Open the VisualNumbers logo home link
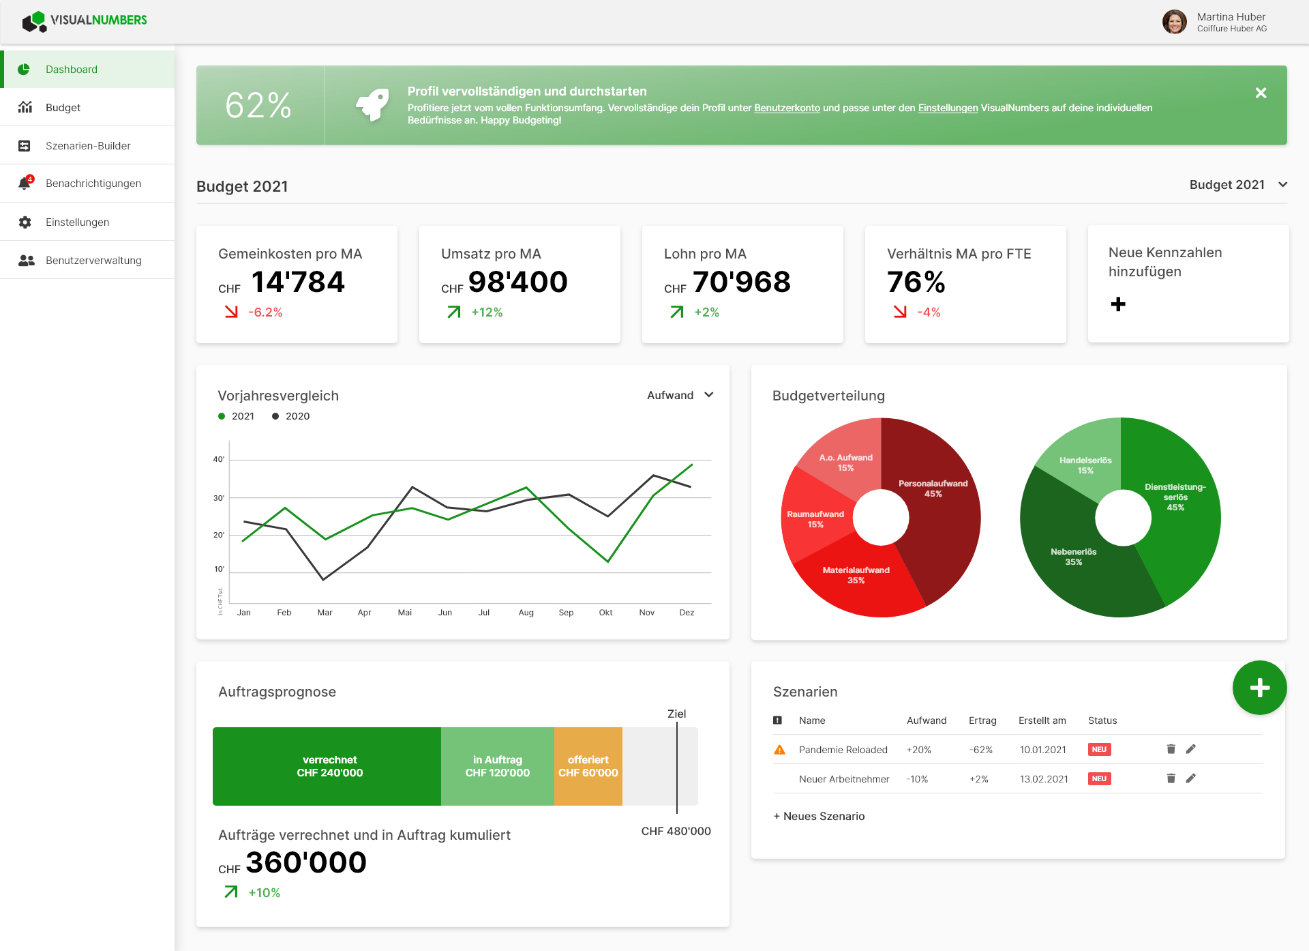Viewport: 1309px width, 951px height. pyautogui.click(x=85, y=21)
